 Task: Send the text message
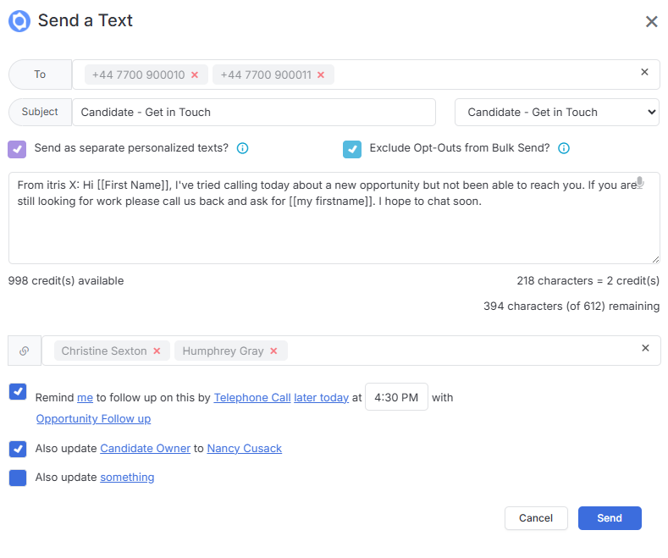click(x=610, y=518)
